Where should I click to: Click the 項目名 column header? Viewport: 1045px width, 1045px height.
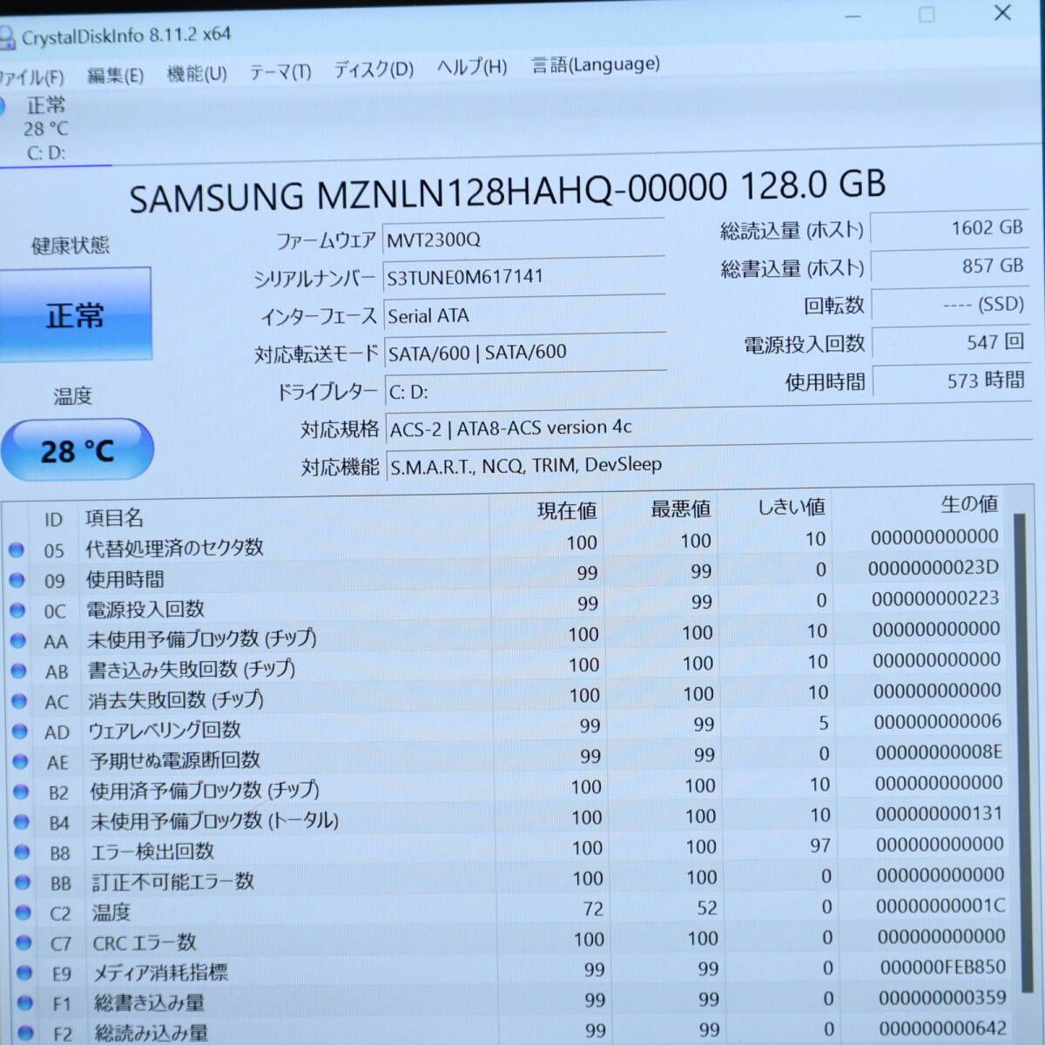click(114, 518)
